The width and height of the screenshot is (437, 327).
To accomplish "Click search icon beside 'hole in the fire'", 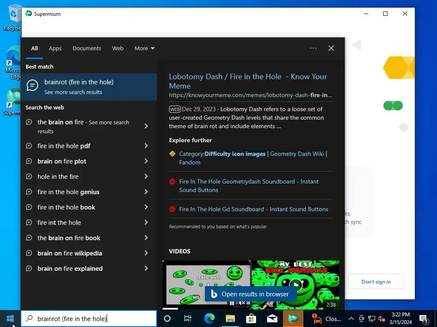I will tap(29, 176).
